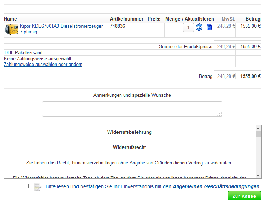Click the Widerrufsrecht heading in the text box
This screenshot has height=207, width=269.
click(129, 147)
